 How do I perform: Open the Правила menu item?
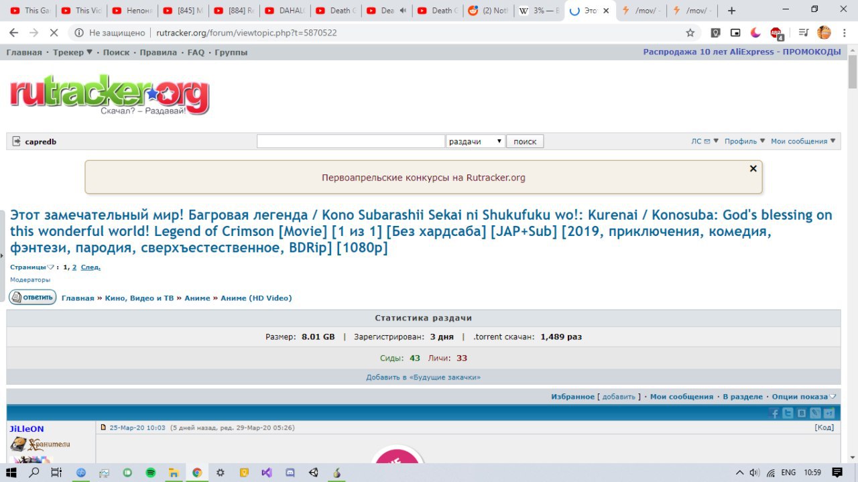tap(158, 52)
